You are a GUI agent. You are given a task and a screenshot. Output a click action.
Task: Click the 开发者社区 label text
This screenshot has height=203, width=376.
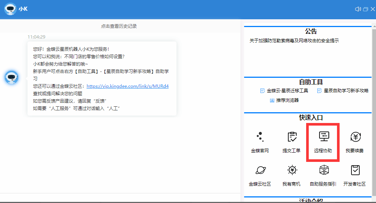[x=355, y=184]
